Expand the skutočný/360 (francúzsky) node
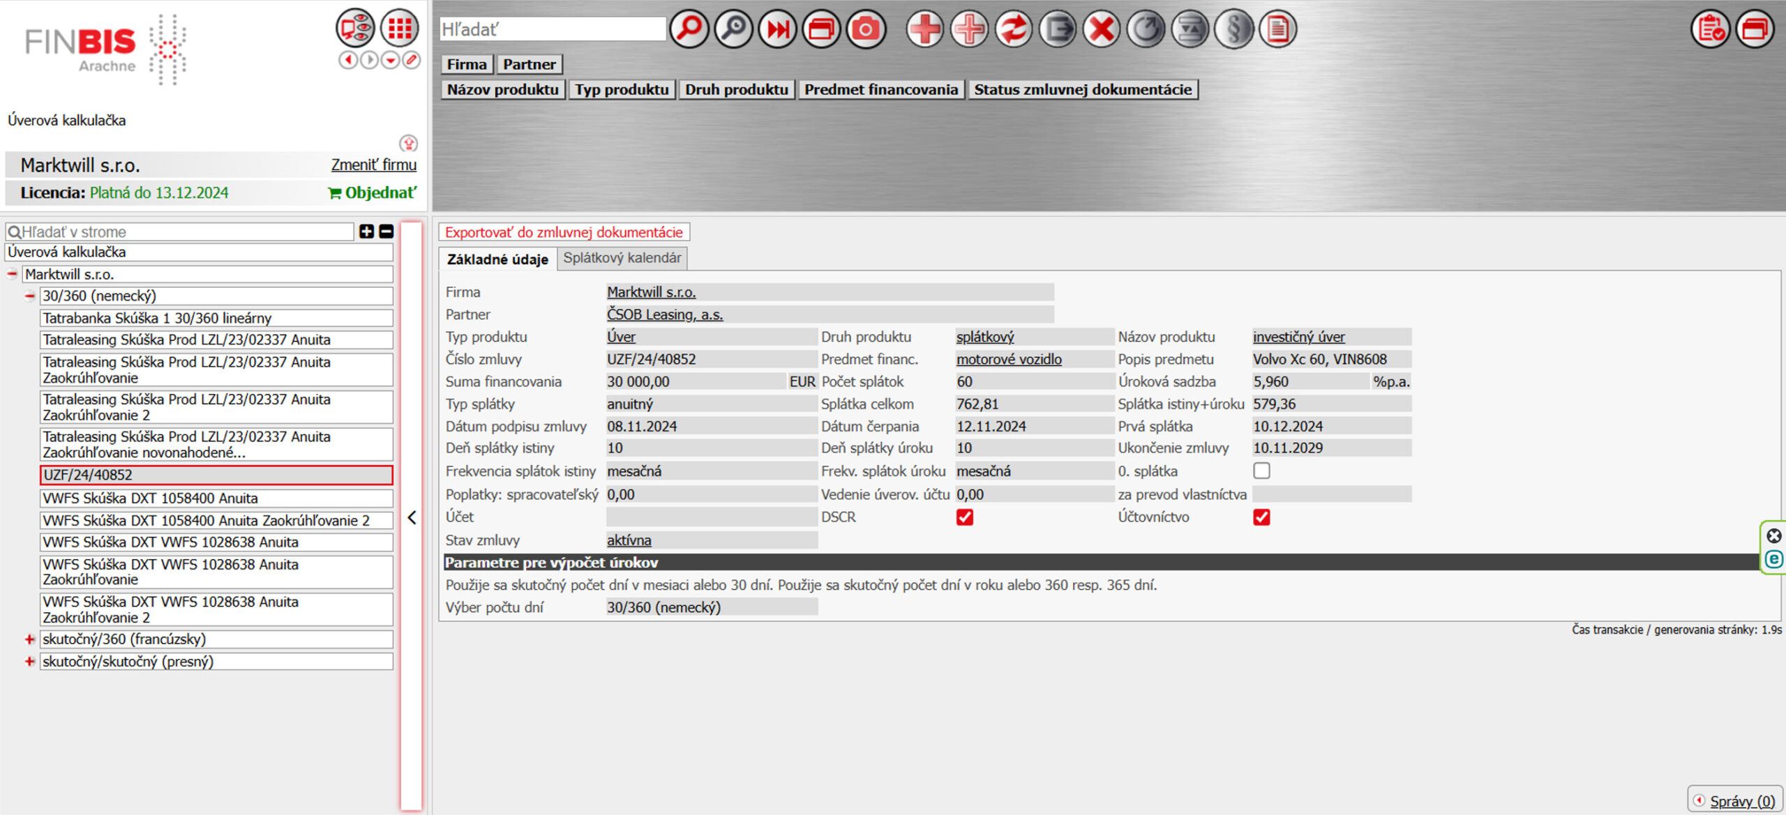The image size is (1786, 815). click(29, 639)
